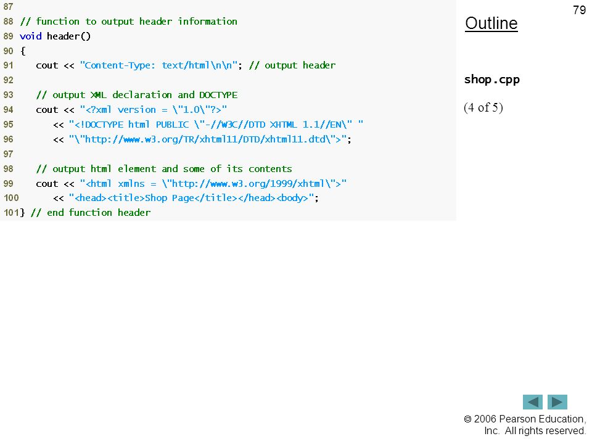Click line number 100
Image resolution: width=592 pixels, height=444 pixels.
11,198
